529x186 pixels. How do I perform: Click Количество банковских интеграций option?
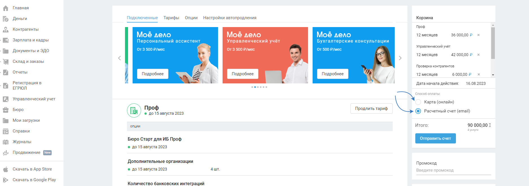click(166, 183)
